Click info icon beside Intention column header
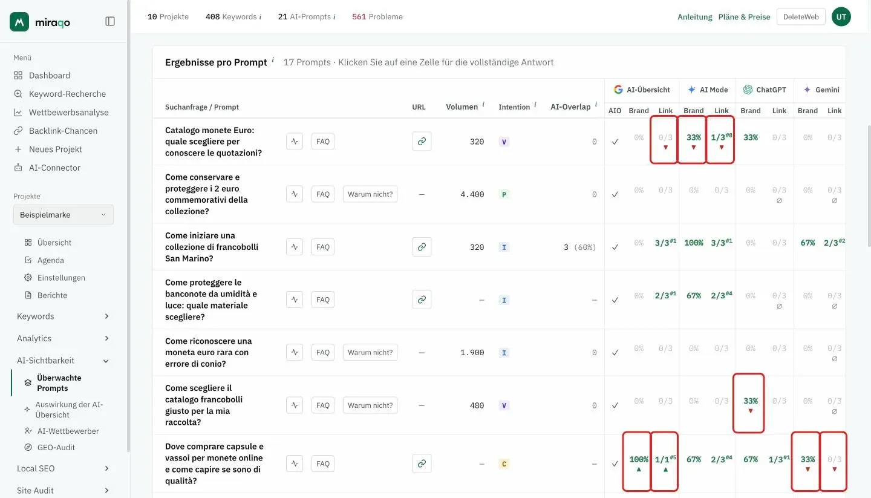Screen dimensions: 871x498 pyautogui.click(x=535, y=105)
